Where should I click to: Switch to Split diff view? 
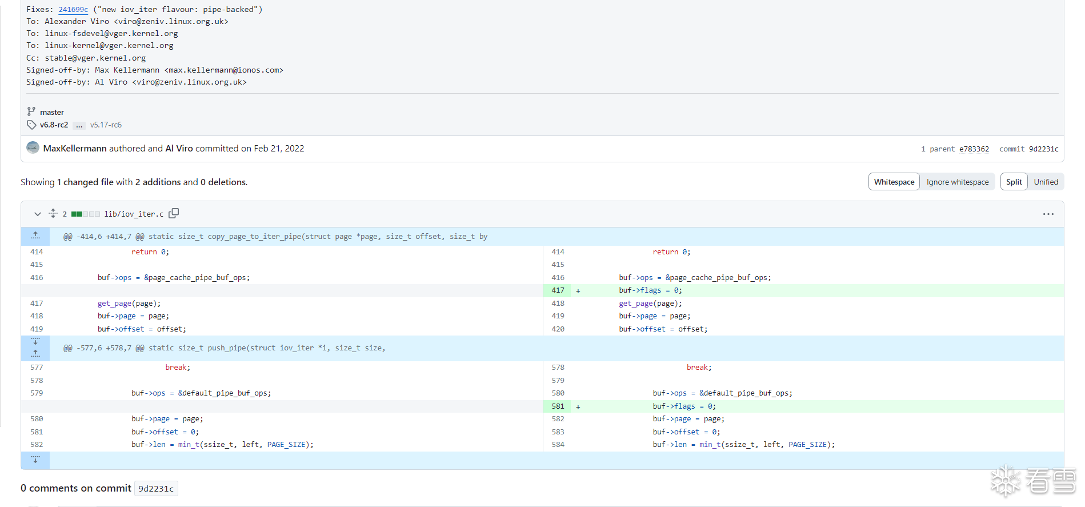pyautogui.click(x=1014, y=182)
